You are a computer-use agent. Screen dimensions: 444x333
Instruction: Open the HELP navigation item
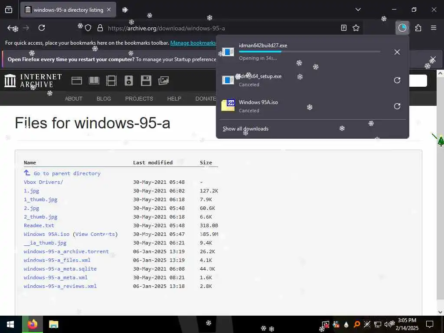point(174,99)
